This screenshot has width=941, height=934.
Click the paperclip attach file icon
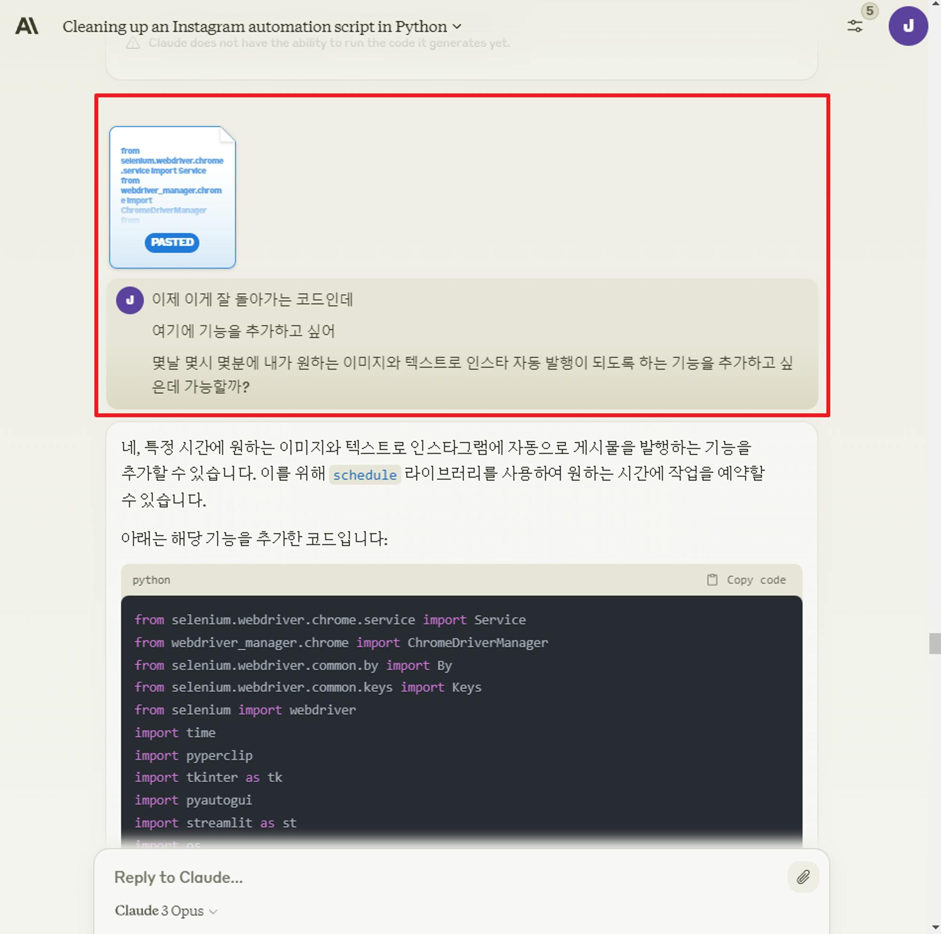point(803,877)
